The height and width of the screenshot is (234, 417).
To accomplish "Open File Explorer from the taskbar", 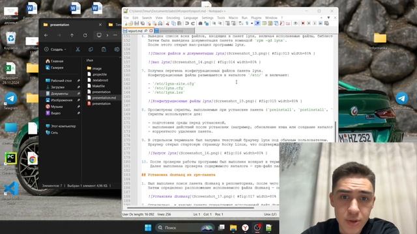I will coord(233,227).
